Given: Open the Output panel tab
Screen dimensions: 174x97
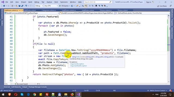Looking at the screenshot, I should coord(25,87).
